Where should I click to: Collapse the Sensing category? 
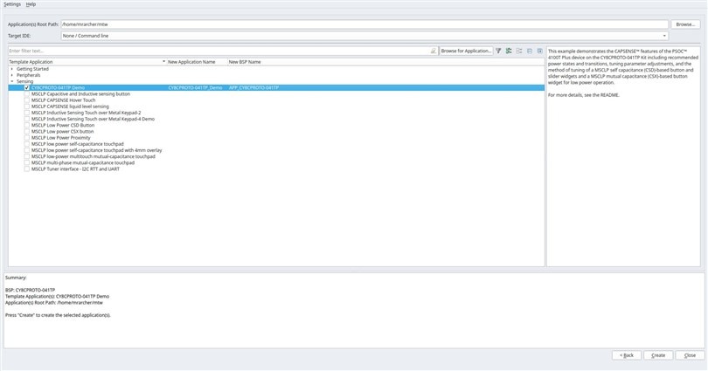coord(12,81)
